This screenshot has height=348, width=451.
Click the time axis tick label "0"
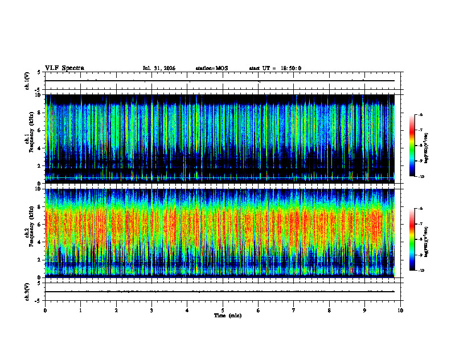[x=45, y=310]
